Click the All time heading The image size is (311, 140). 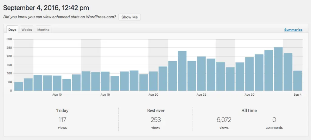pos(249,111)
